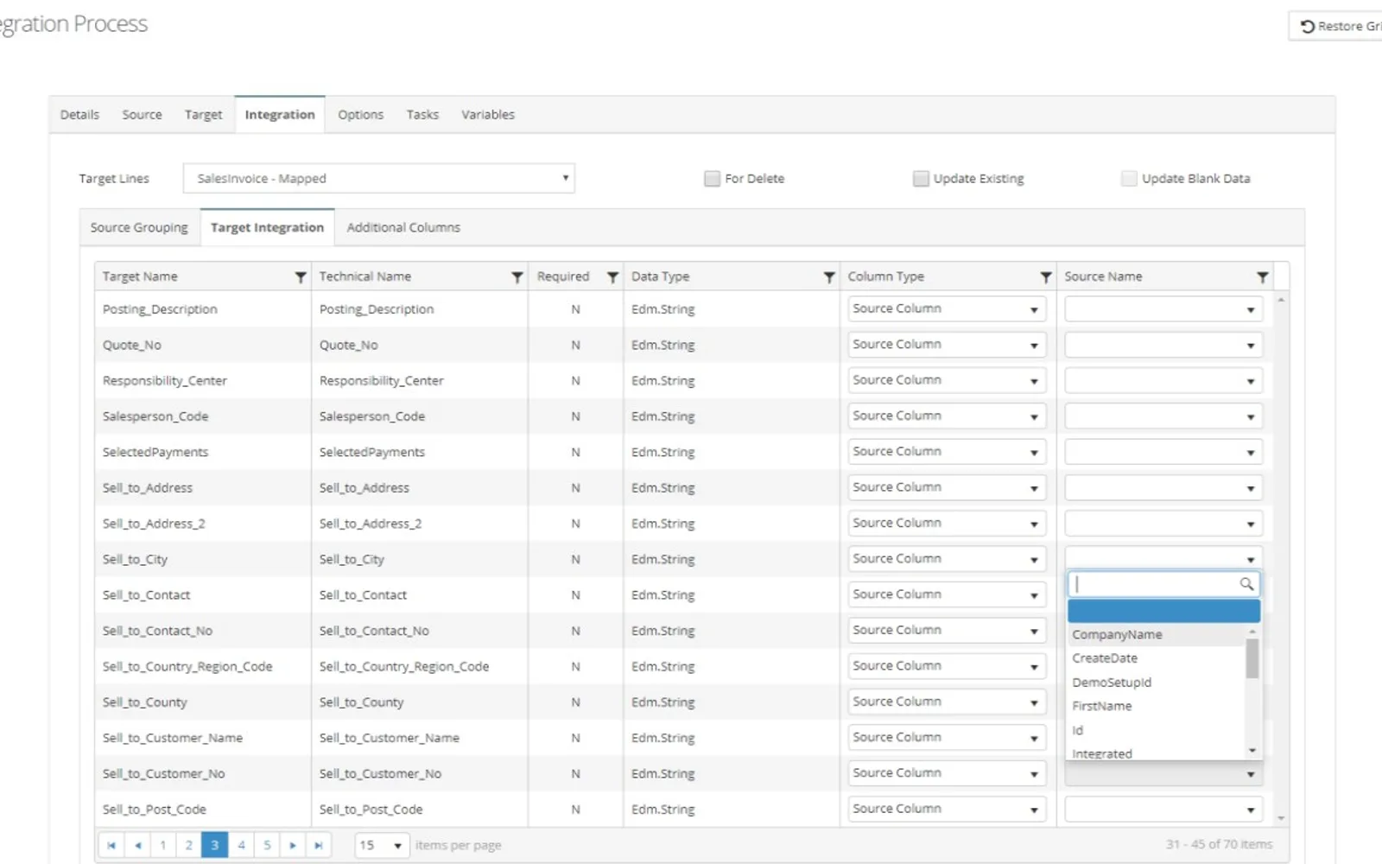Check the Update Blank Data option
This screenshot has width=1382, height=864.
(1129, 179)
